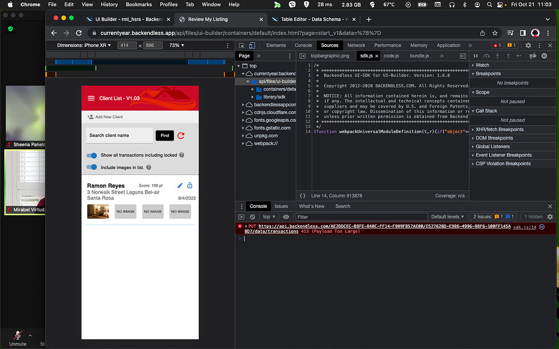Pretty-print source with the braces icon
The width and height of the screenshot is (559, 349).
303,195
